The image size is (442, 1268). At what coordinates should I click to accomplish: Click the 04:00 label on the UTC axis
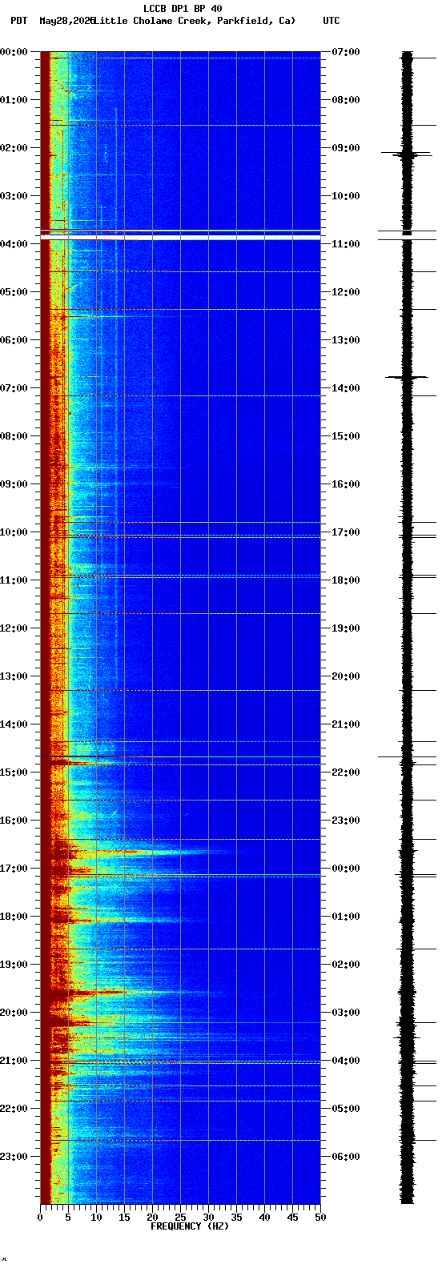click(346, 1061)
